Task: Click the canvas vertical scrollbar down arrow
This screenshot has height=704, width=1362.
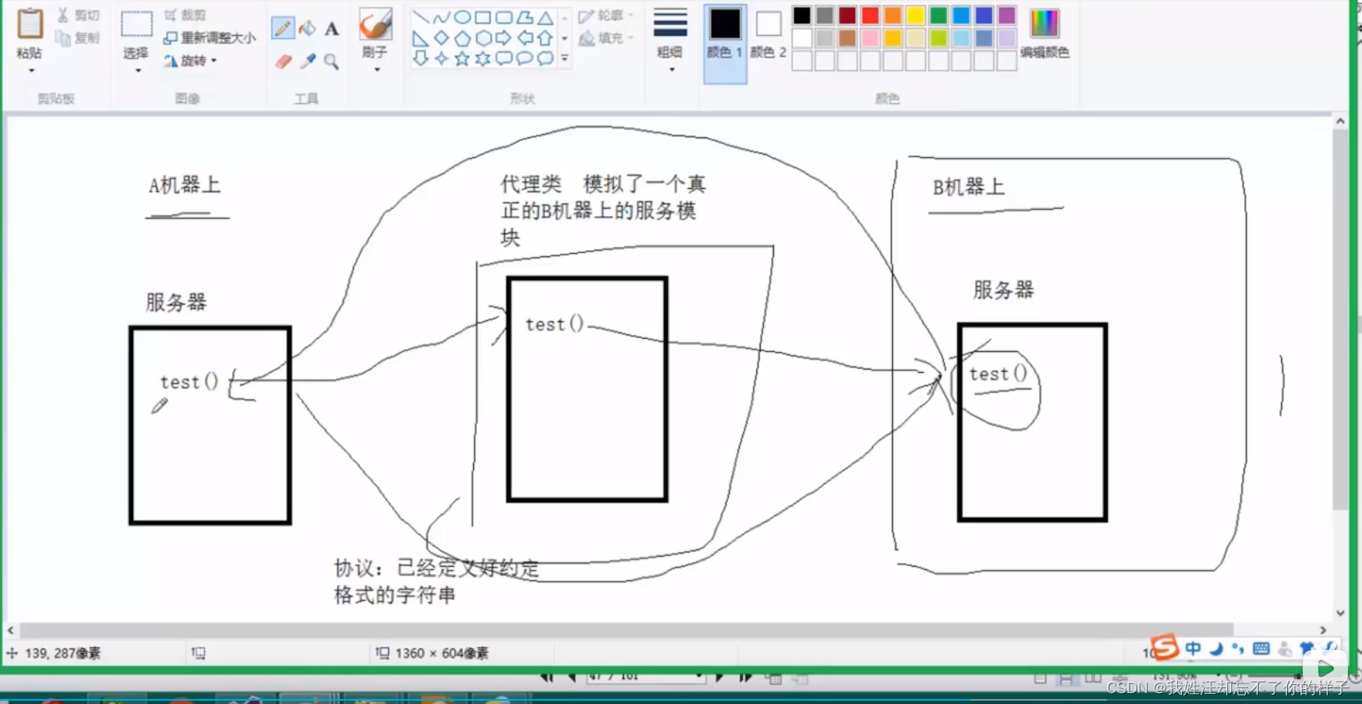Action: click(x=1340, y=613)
